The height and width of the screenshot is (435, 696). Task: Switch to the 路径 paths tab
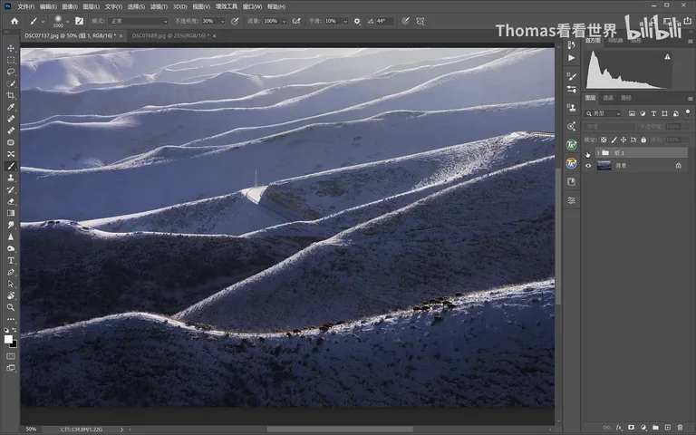[626, 98]
